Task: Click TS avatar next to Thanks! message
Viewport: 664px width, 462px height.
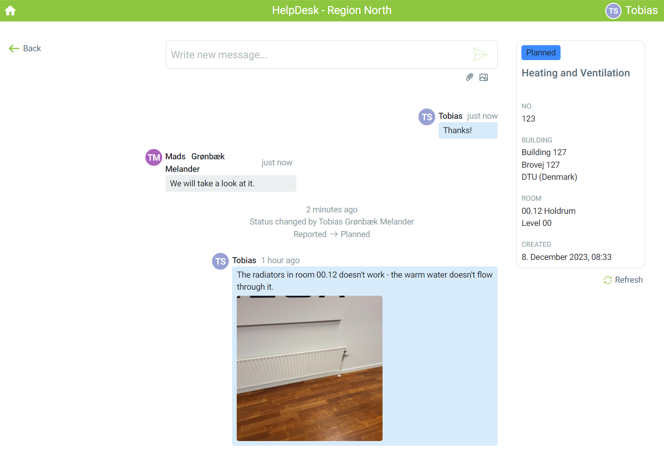Action: (x=427, y=117)
